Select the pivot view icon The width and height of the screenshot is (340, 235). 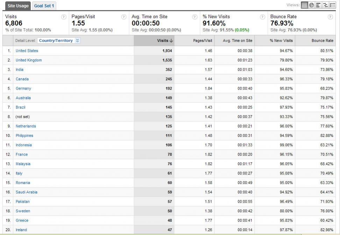coord(332,5)
